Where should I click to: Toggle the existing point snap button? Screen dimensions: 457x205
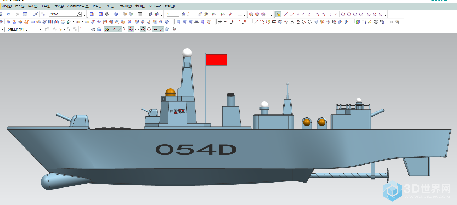tap(155, 29)
